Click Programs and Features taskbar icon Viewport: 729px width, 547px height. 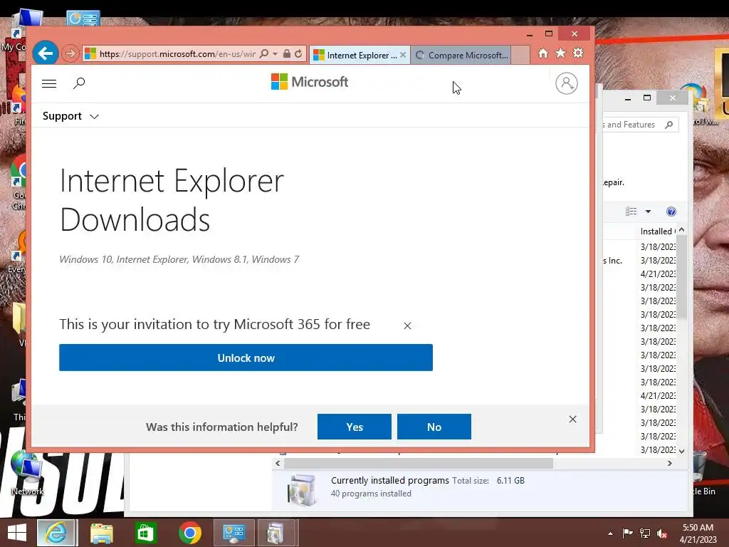tap(276, 533)
